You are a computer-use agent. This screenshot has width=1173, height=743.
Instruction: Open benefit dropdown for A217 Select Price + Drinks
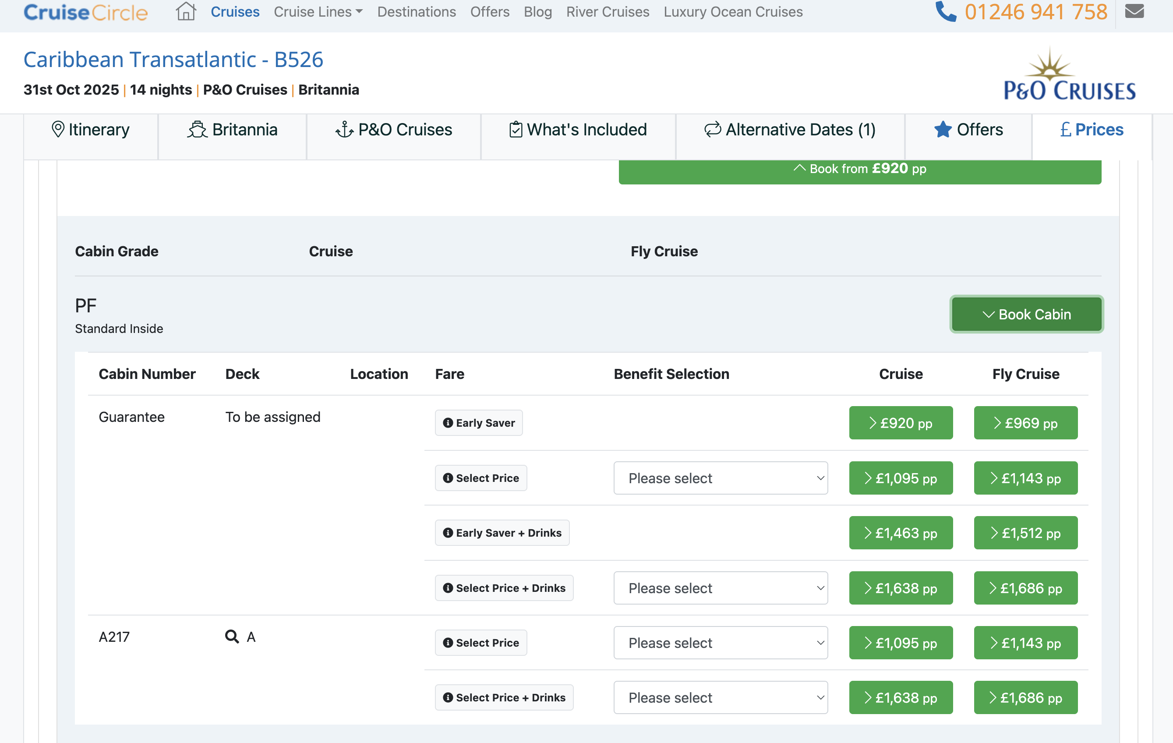(721, 697)
